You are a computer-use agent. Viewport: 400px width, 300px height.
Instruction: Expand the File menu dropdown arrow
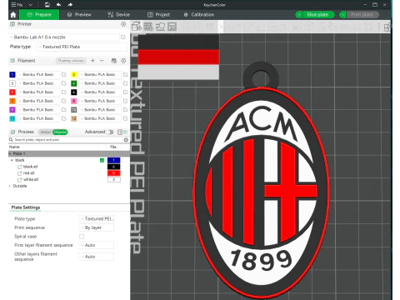coord(31,5)
